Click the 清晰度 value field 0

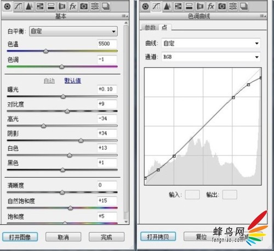107,185
